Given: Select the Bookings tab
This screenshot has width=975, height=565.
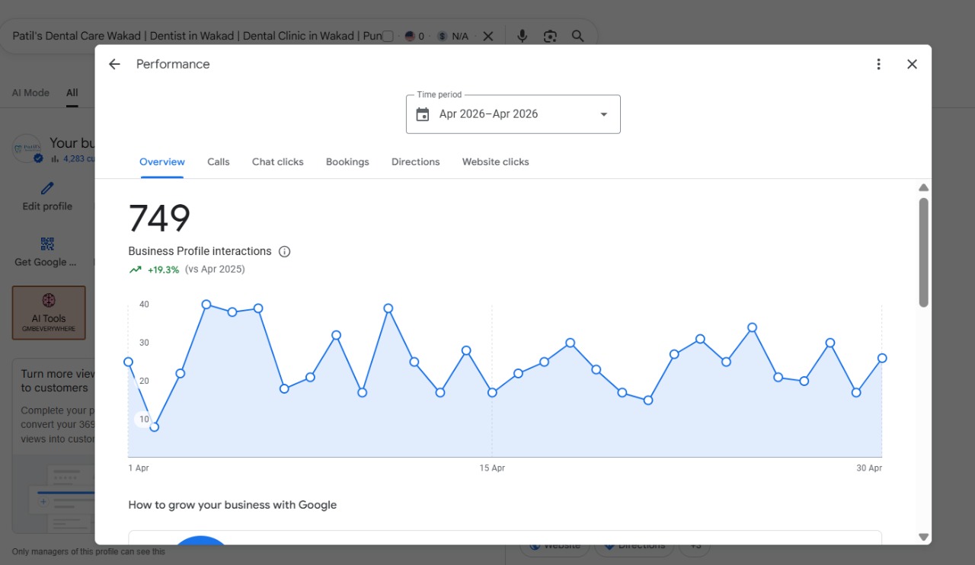Looking at the screenshot, I should point(347,162).
